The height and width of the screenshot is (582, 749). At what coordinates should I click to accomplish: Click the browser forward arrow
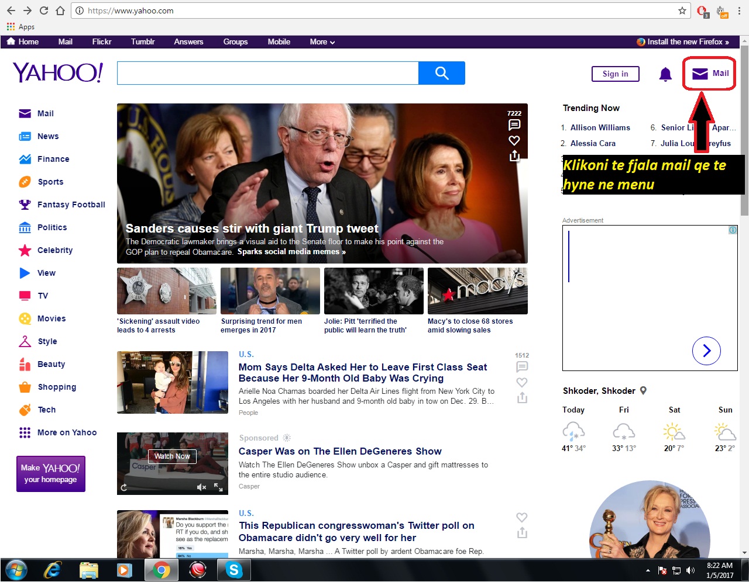(28, 11)
